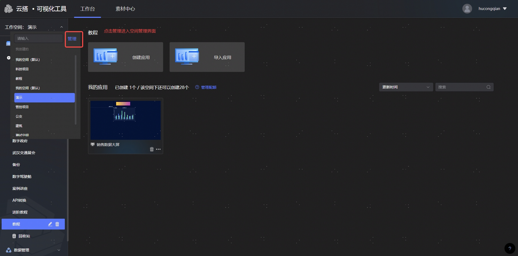Open the 更新时间 sort dropdown
The height and width of the screenshot is (256, 518).
tap(406, 87)
